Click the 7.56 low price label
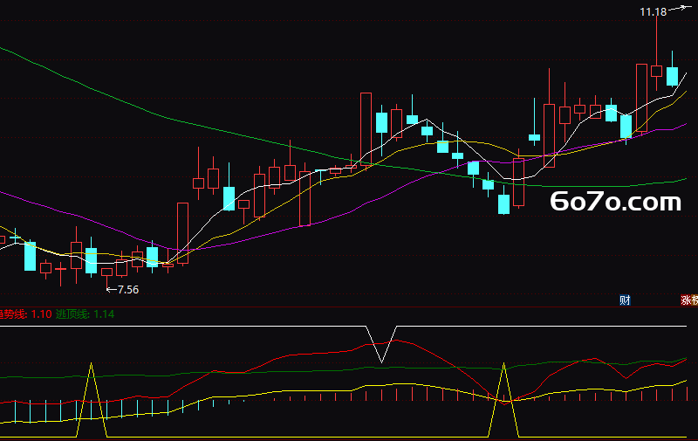 point(128,290)
